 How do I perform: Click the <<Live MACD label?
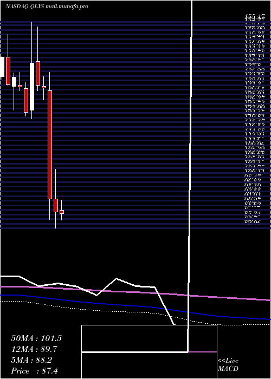[228, 365]
